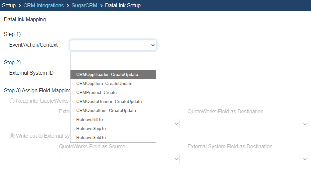Click the Setup breadcrumb link
This screenshot has height=169, width=311.
9,6
